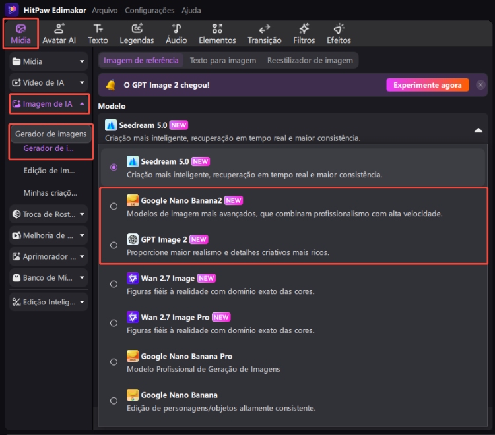The image size is (495, 435).
Task: Click the 'Modelo' section heading
Action: click(x=112, y=106)
